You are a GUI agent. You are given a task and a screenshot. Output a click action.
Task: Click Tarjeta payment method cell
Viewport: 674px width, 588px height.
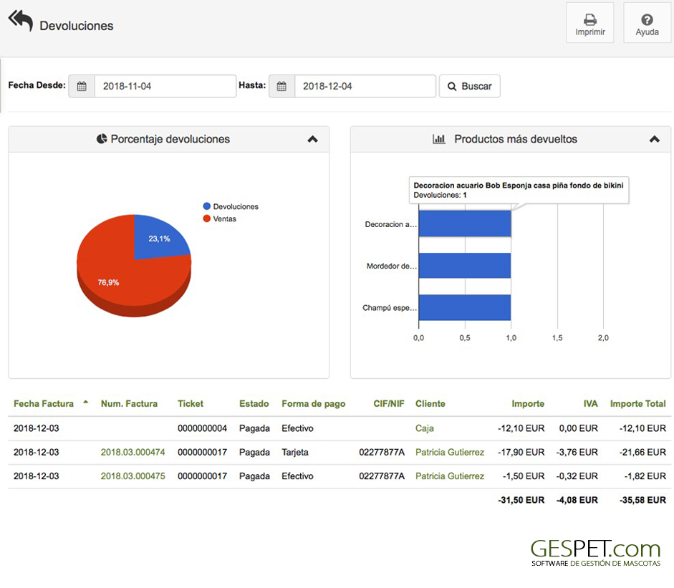point(295,452)
